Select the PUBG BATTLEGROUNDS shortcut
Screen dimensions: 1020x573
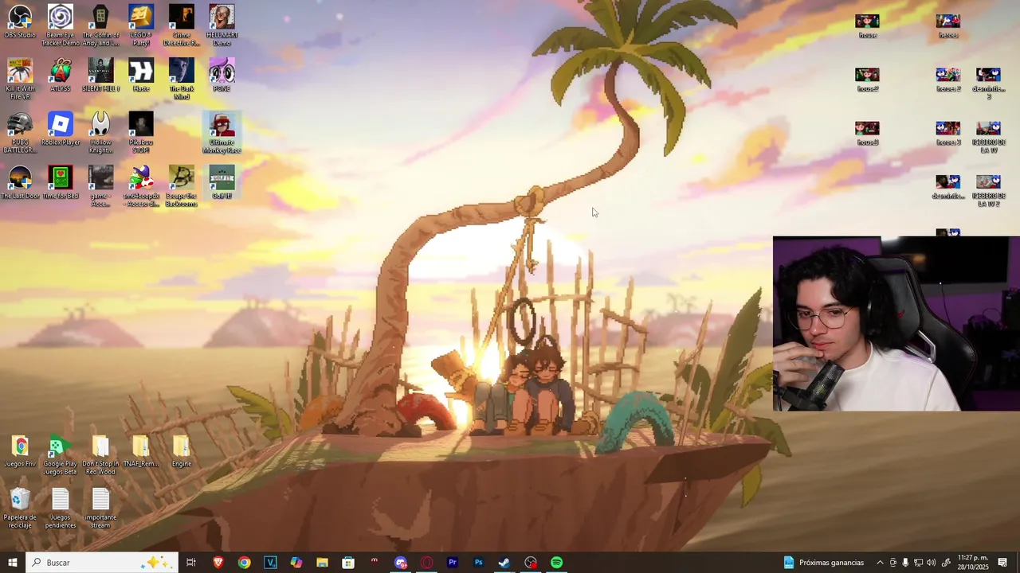pos(20,133)
